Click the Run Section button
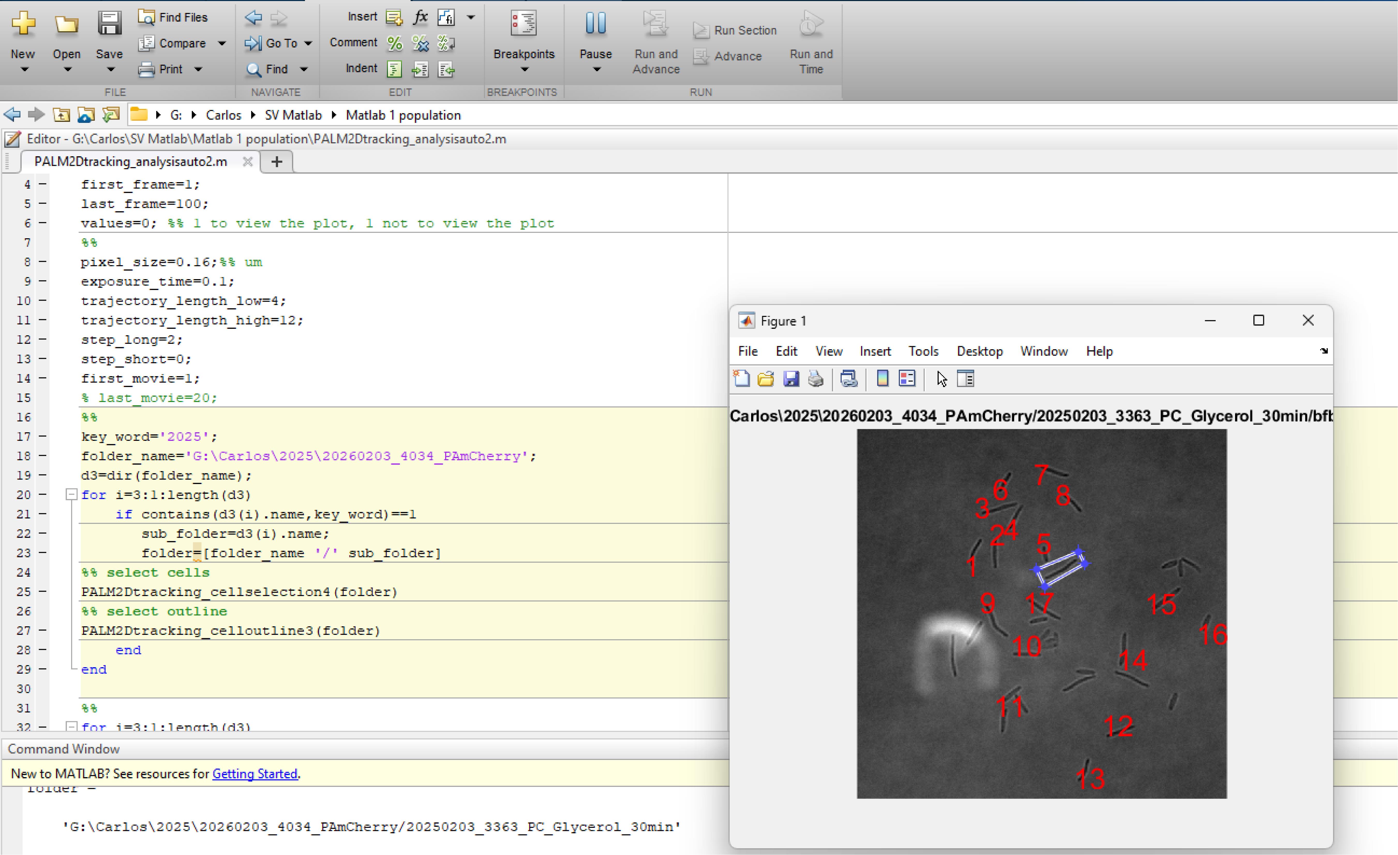1398x855 pixels. [735, 31]
